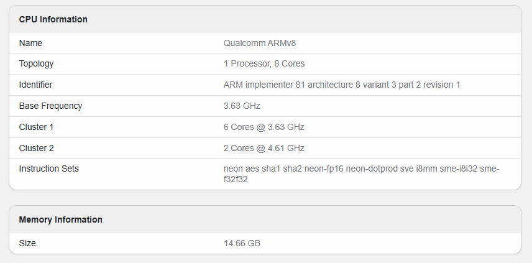
Task: Click the Cluster 2 row label
Action: pos(37,148)
